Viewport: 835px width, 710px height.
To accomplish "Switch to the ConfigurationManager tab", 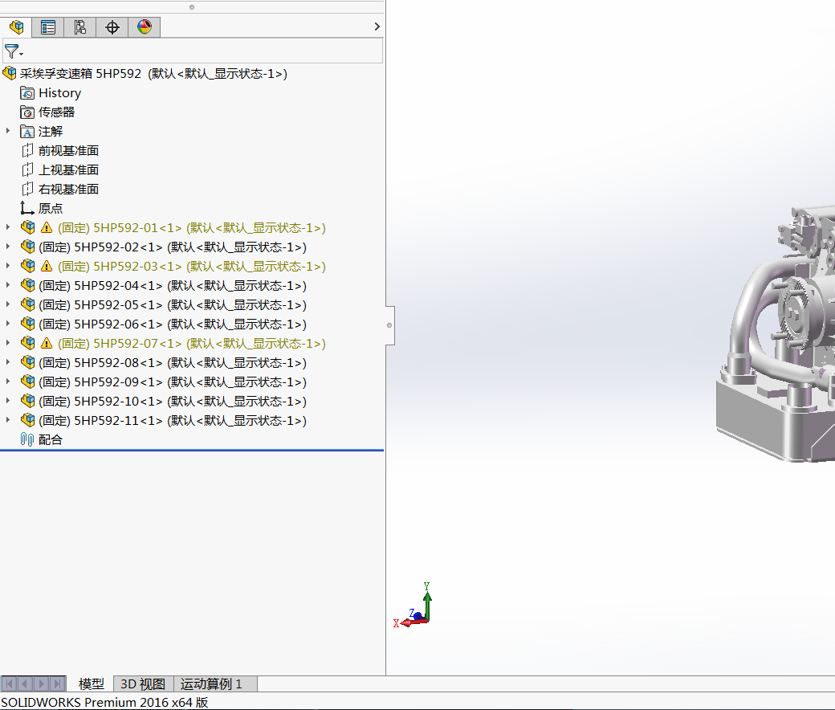I will [x=79, y=27].
